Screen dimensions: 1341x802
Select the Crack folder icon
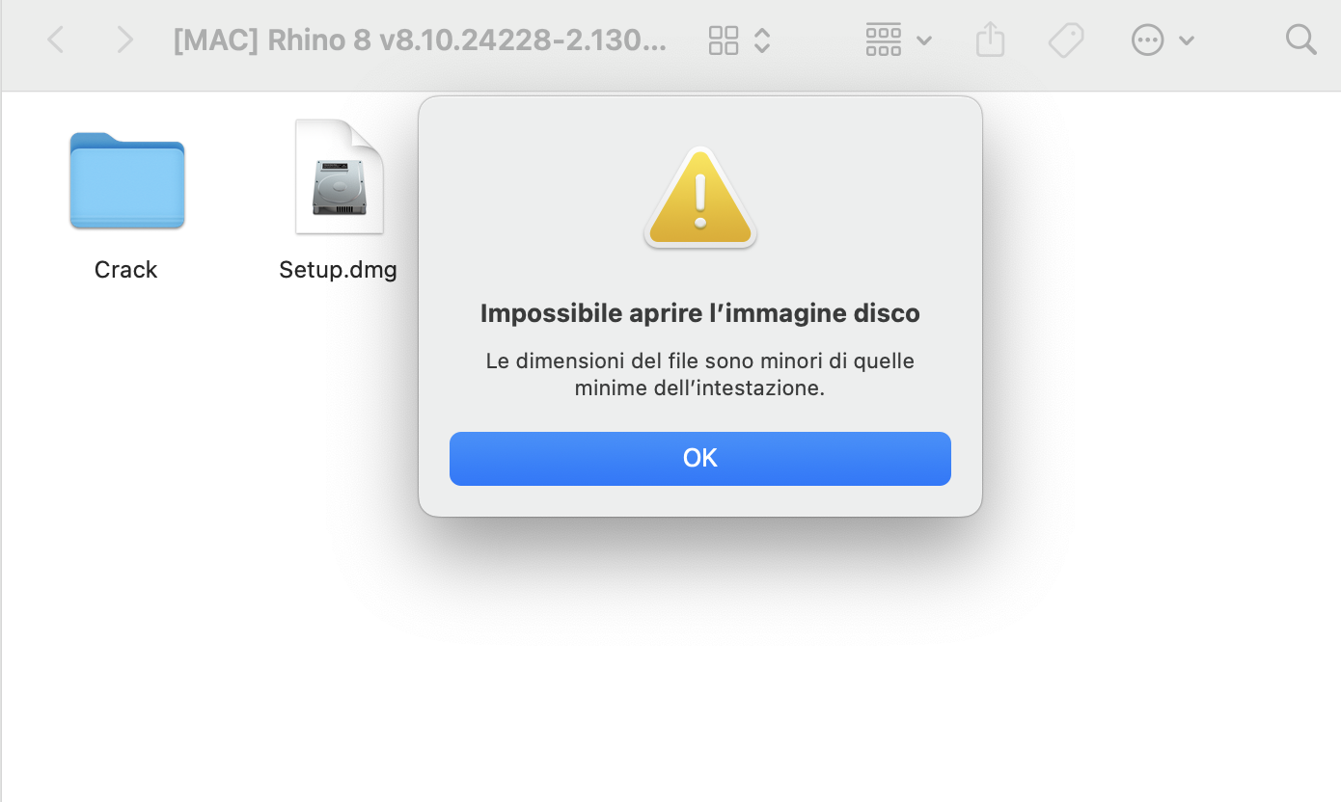click(x=127, y=181)
